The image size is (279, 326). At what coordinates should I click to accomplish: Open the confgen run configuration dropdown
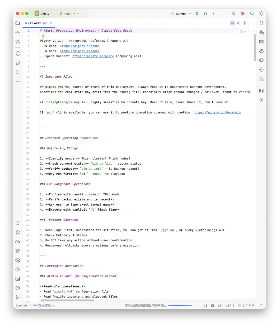pos(181,13)
